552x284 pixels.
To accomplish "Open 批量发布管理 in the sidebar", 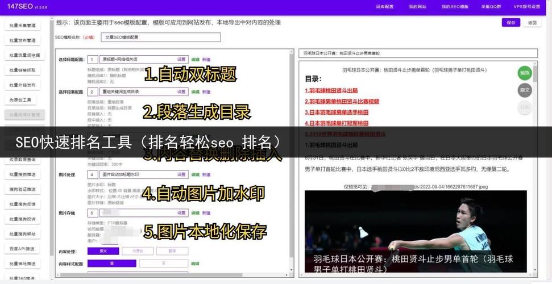I will tap(22, 40).
